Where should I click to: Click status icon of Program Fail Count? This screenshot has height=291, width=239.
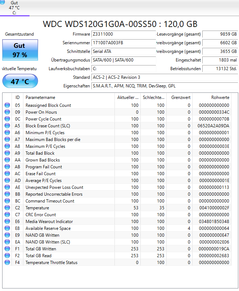coord(7,167)
